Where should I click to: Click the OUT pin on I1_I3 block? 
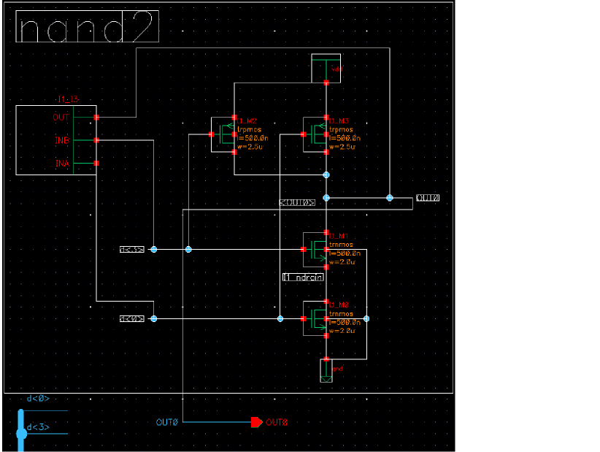pos(96,118)
